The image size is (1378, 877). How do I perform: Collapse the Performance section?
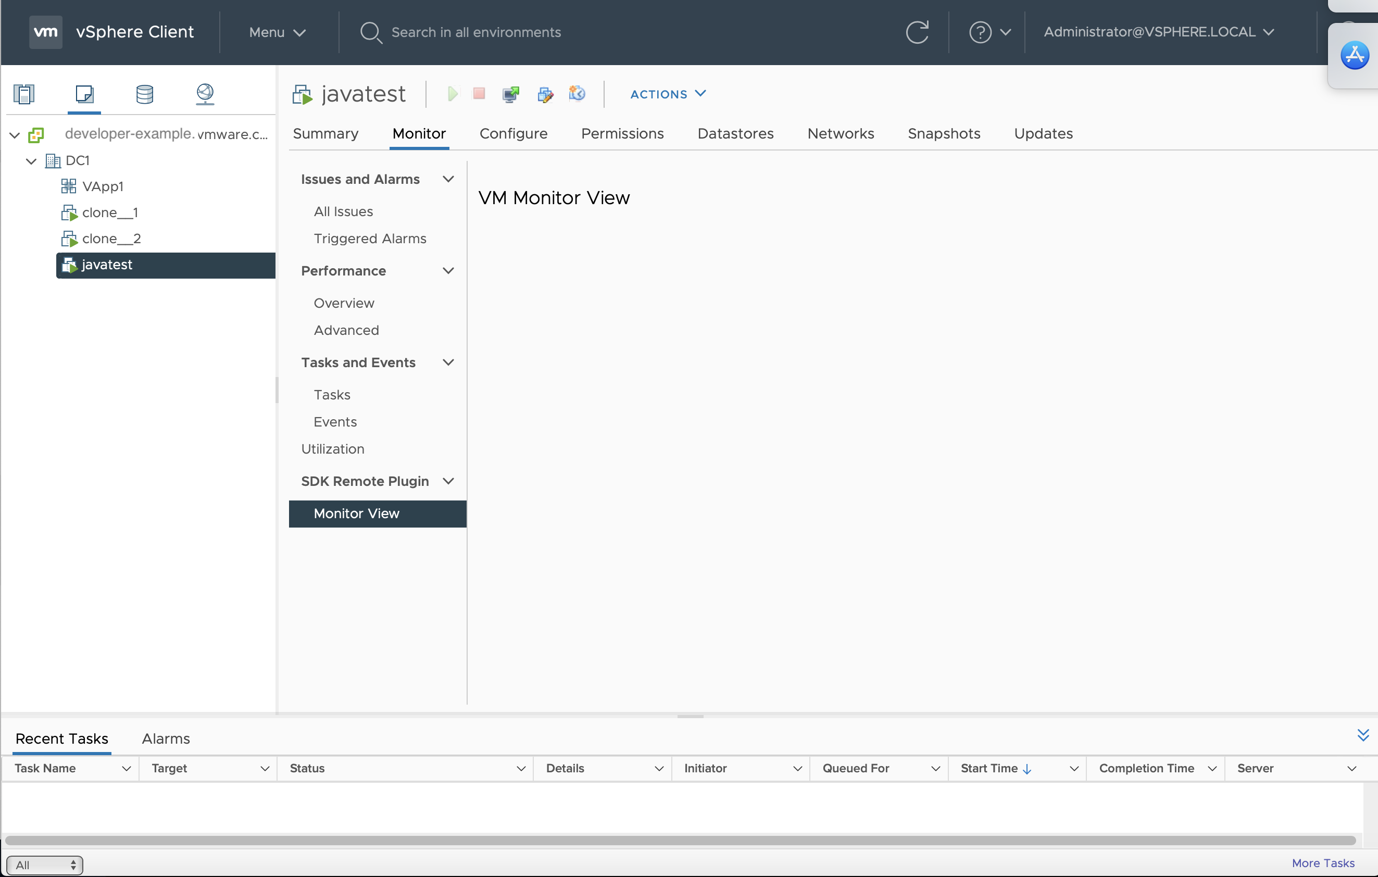pos(448,271)
